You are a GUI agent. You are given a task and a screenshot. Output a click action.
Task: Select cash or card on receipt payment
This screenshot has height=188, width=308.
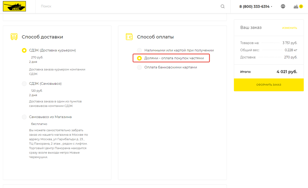point(139,50)
